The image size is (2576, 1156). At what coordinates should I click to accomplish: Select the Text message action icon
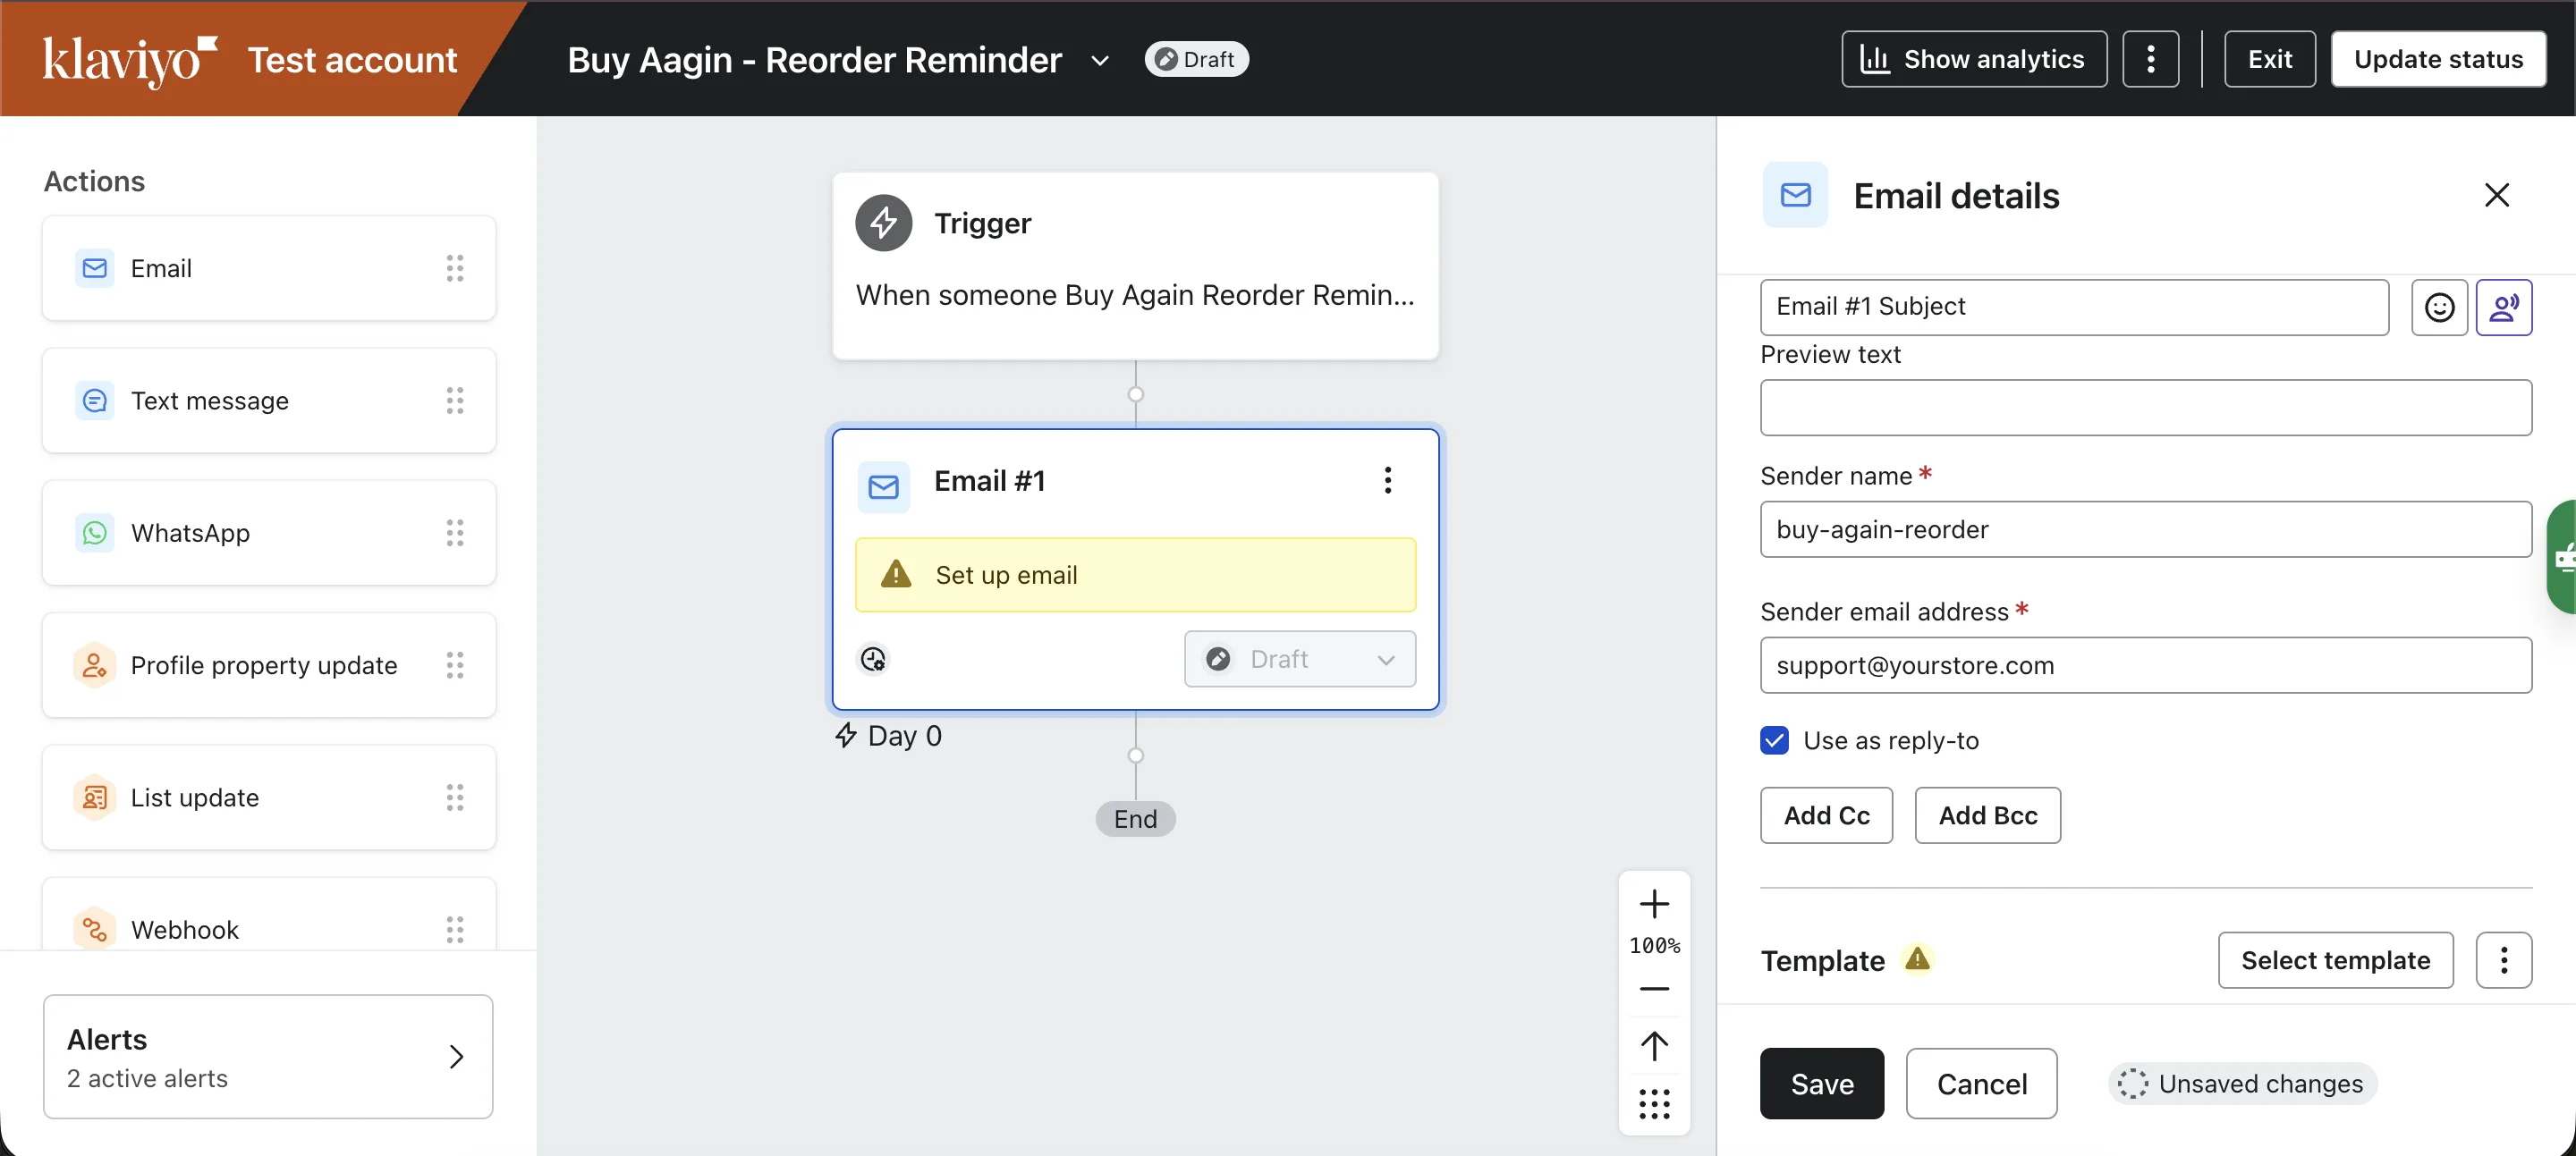95,401
